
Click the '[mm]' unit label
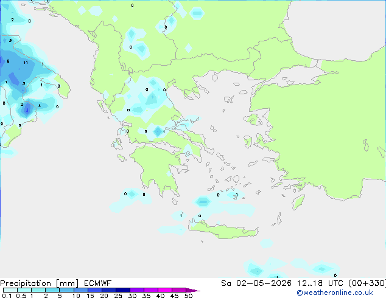point(68,283)
